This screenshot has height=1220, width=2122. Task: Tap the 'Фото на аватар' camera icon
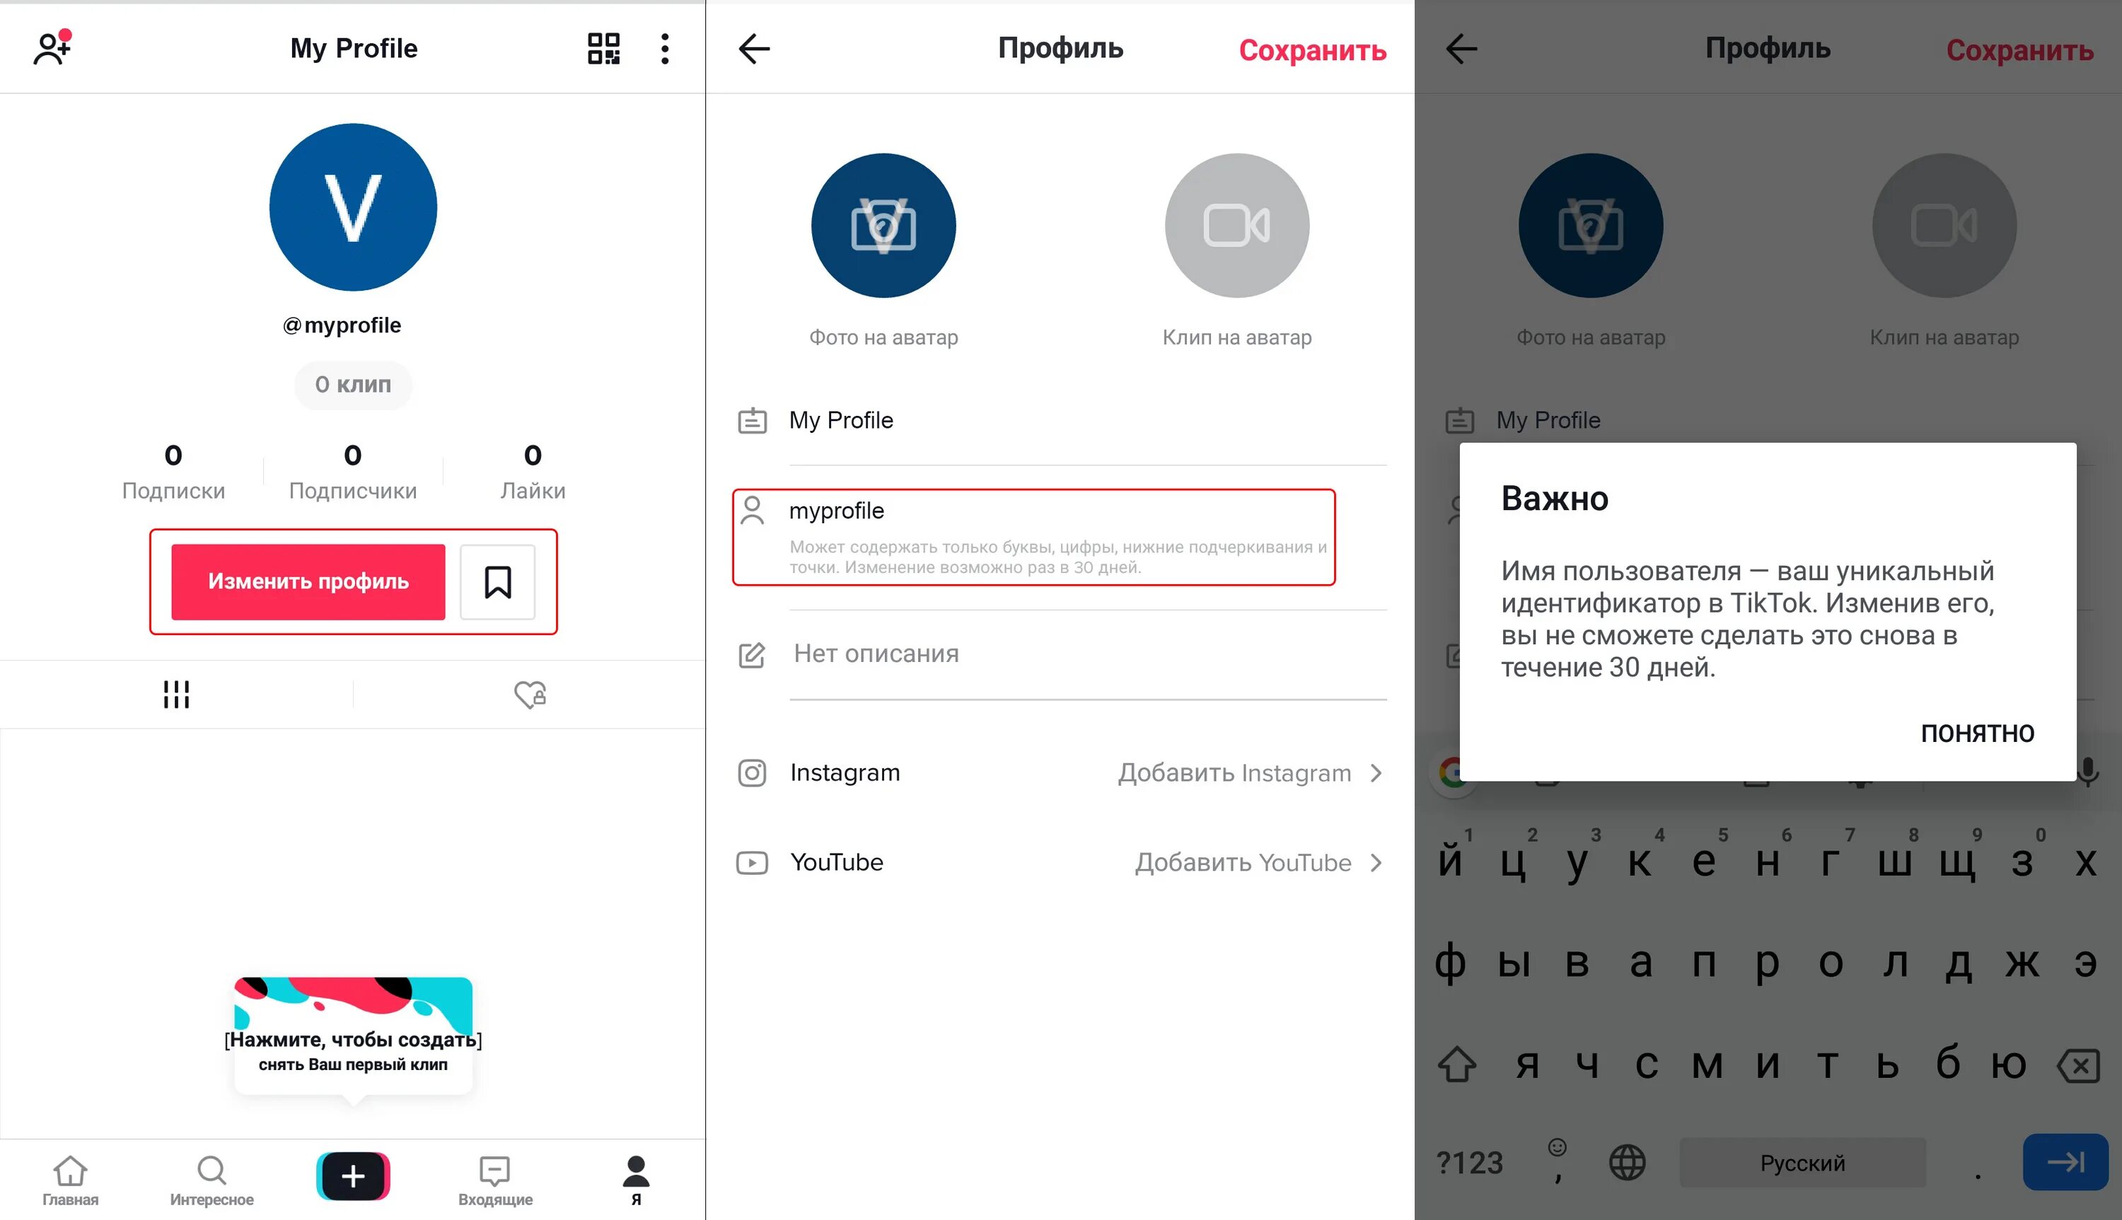(882, 226)
